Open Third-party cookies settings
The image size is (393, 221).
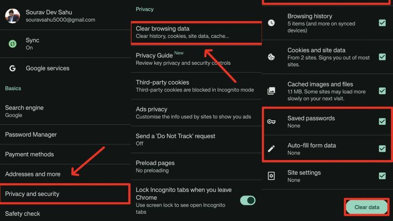pyautogui.click(x=196, y=86)
